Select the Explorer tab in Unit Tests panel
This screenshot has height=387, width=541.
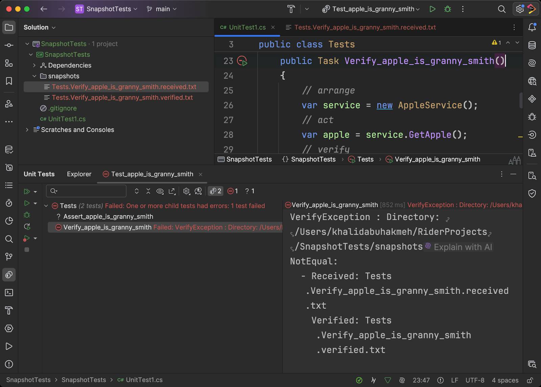click(x=79, y=174)
